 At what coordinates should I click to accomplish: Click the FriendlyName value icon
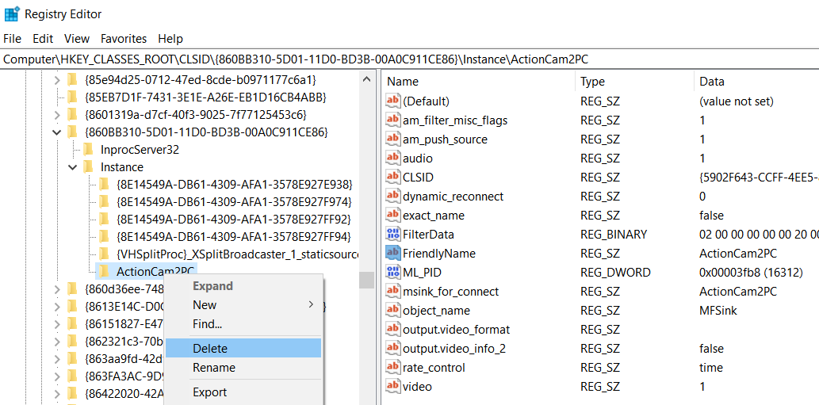(x=392, y=253)
